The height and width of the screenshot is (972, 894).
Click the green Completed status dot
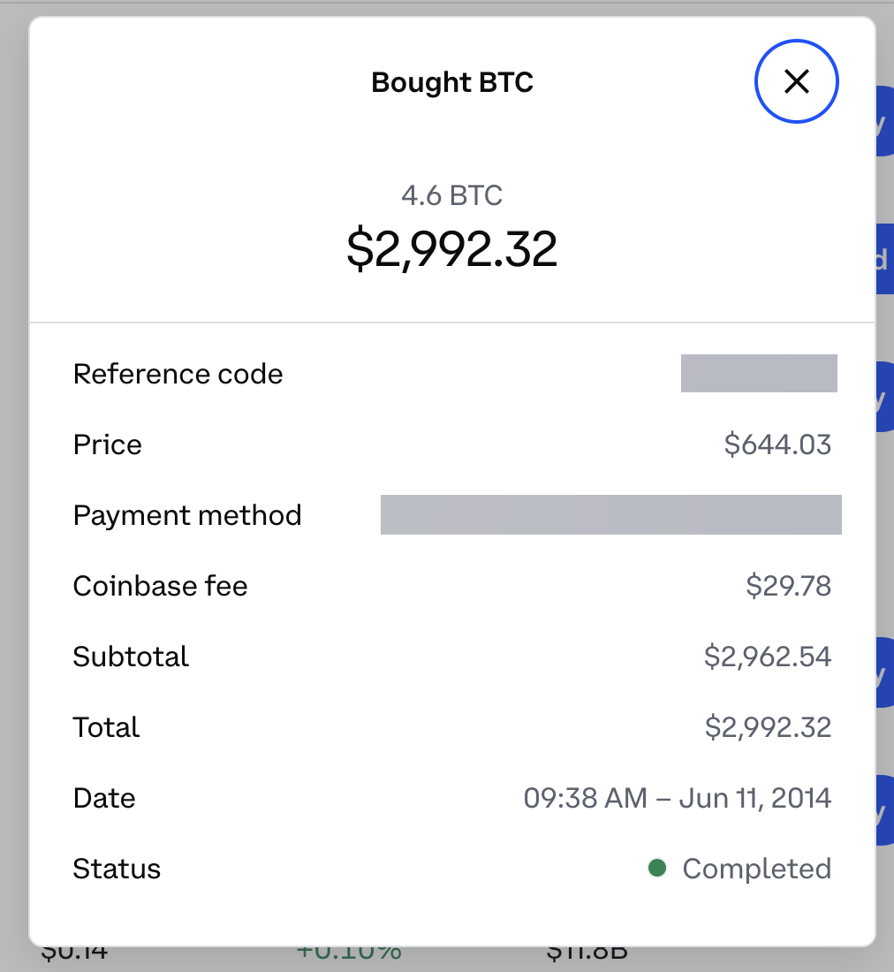pyautogui.click(x=656, y=869)
